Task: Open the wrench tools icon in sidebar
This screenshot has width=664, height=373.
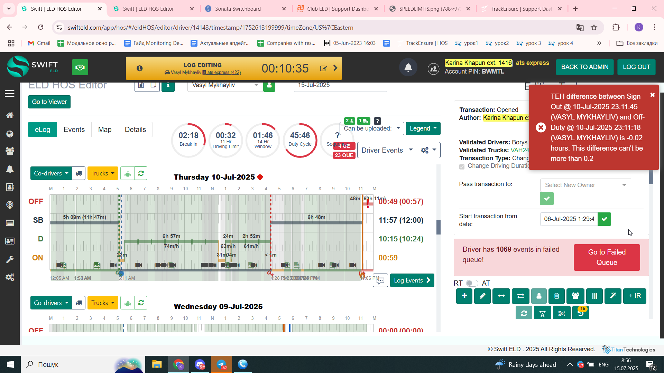Action: click(10, 259)
